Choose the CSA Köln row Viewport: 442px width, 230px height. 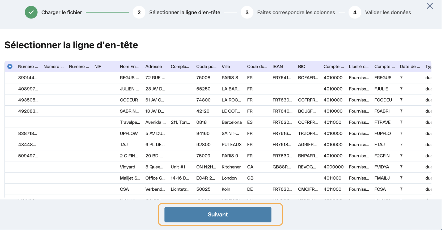(218, 189)
